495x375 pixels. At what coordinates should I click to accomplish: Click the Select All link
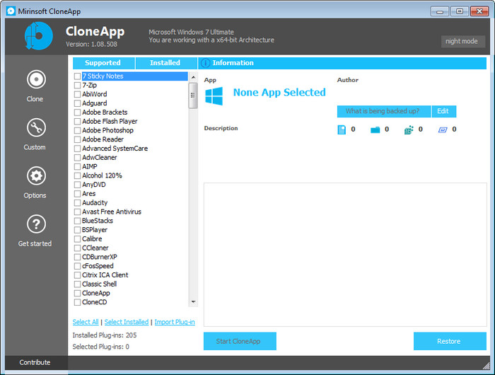tap(86, 322)
